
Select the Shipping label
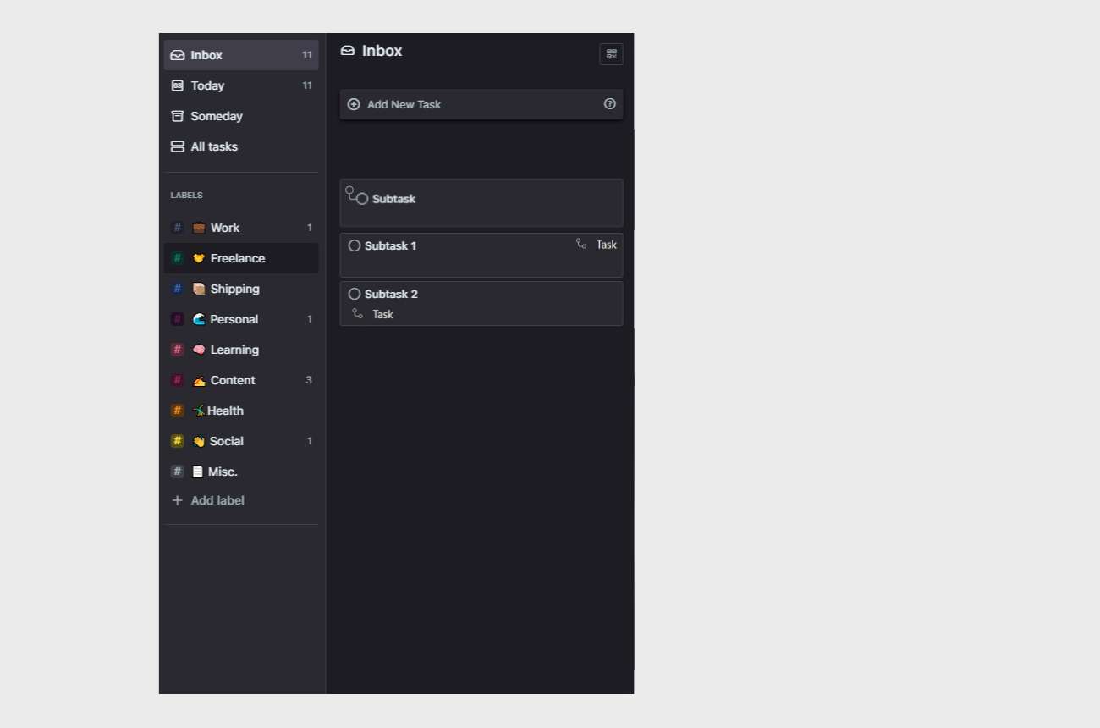[241, 289]
